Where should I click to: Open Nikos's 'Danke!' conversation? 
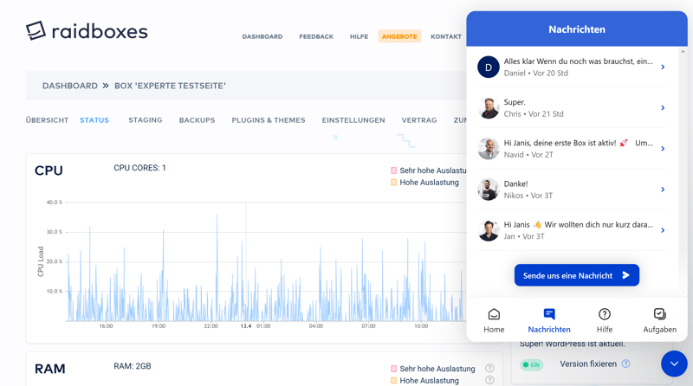click(x=572, y=190)
